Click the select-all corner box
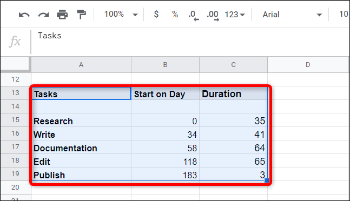This screenshot has height=201, width=350. click(15, 65)
